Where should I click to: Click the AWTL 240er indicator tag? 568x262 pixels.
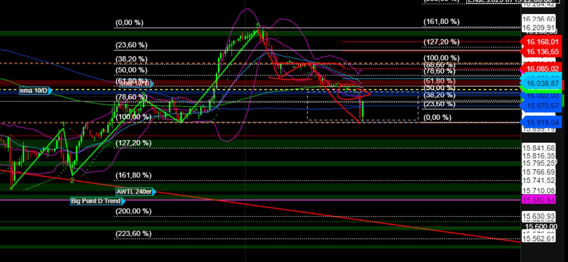tap(134, 192)
